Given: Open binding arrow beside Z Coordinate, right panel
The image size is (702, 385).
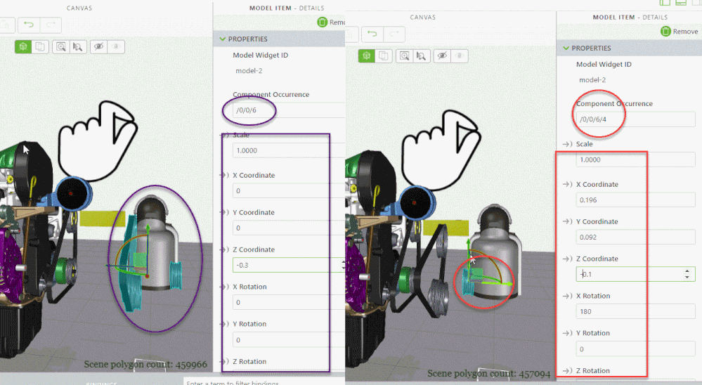Looking at the screenshot, I should 568,259.
